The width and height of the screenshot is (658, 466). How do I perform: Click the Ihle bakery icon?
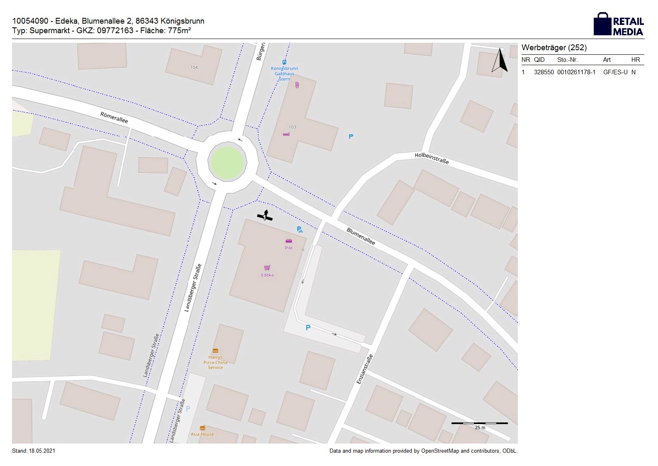(289, 241)
